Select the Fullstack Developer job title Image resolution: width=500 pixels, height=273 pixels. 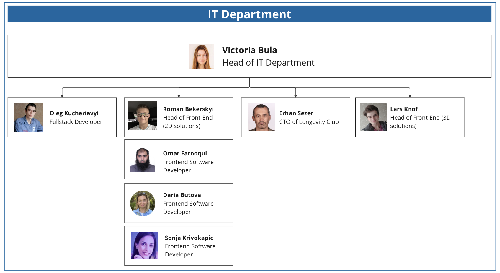[x=76, y=122]
